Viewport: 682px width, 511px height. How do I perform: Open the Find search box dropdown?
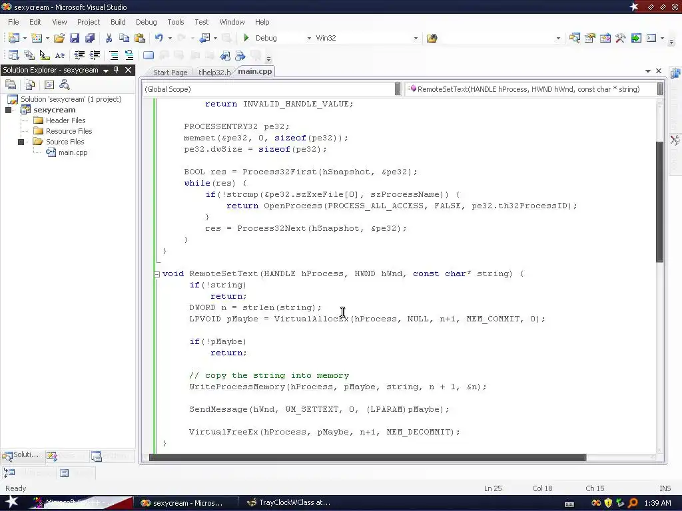(x=558, y=38)
